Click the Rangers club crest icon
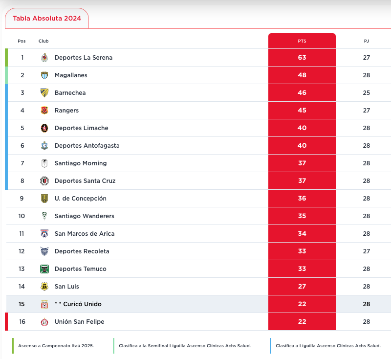The width and height of the screenshot is (391, 359). point(44,111)
